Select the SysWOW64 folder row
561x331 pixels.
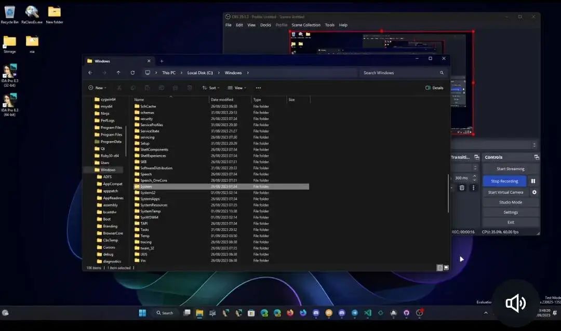[x=221, y=217]
